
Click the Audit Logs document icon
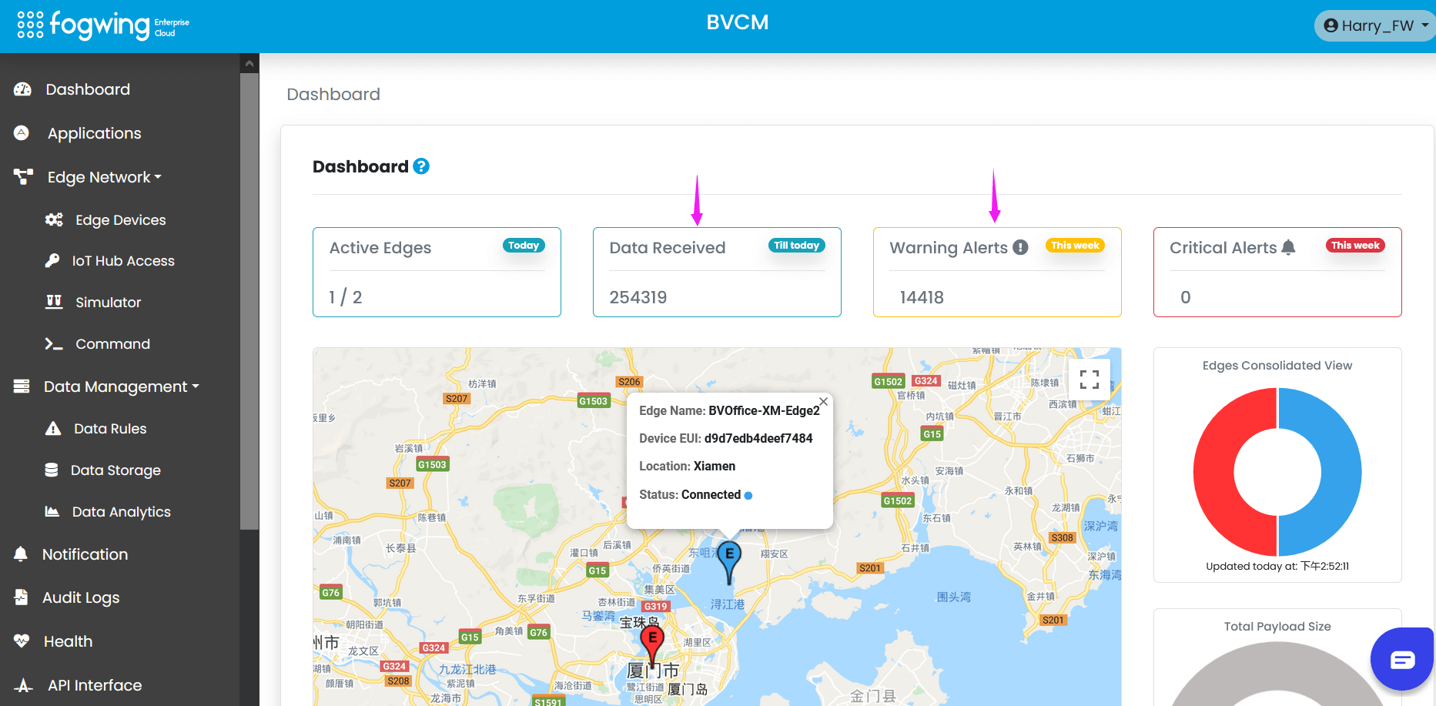click(x=22, y=597)
